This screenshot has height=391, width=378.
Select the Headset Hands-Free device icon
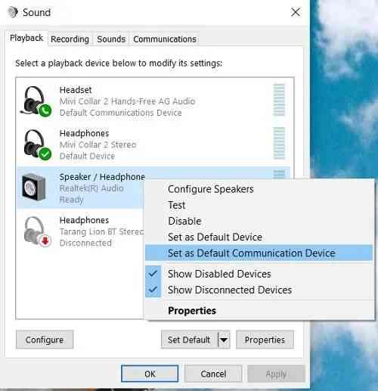pyautogui.click(x=36, y=101)
